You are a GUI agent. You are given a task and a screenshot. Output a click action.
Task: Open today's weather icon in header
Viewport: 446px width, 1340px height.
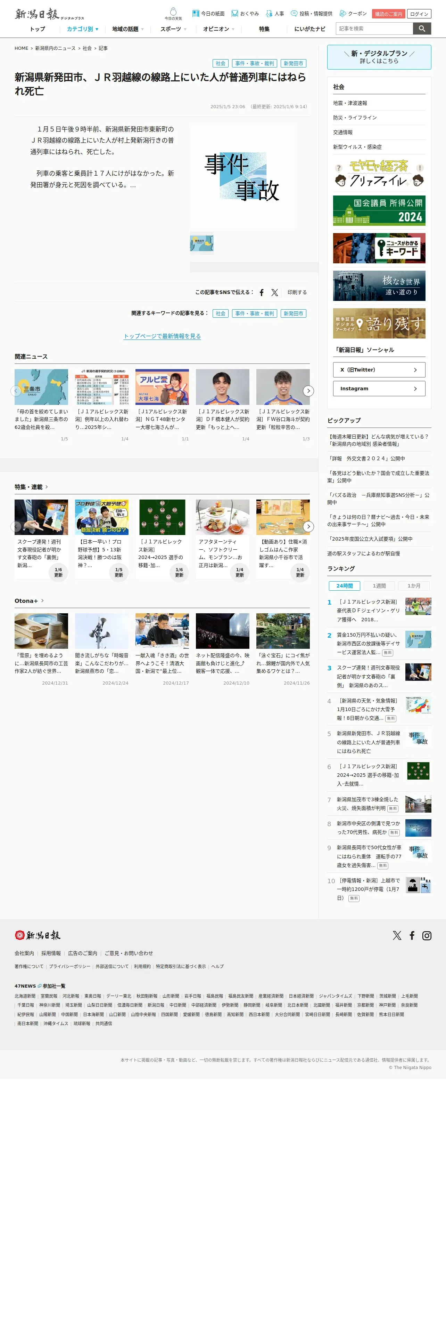click(x=173, y=14)
